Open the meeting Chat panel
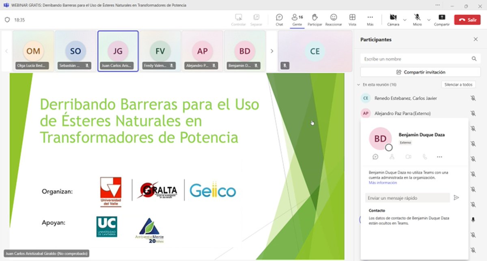This screenshot has width=487, height=261. pyautogui.click(x=279, y=19)
